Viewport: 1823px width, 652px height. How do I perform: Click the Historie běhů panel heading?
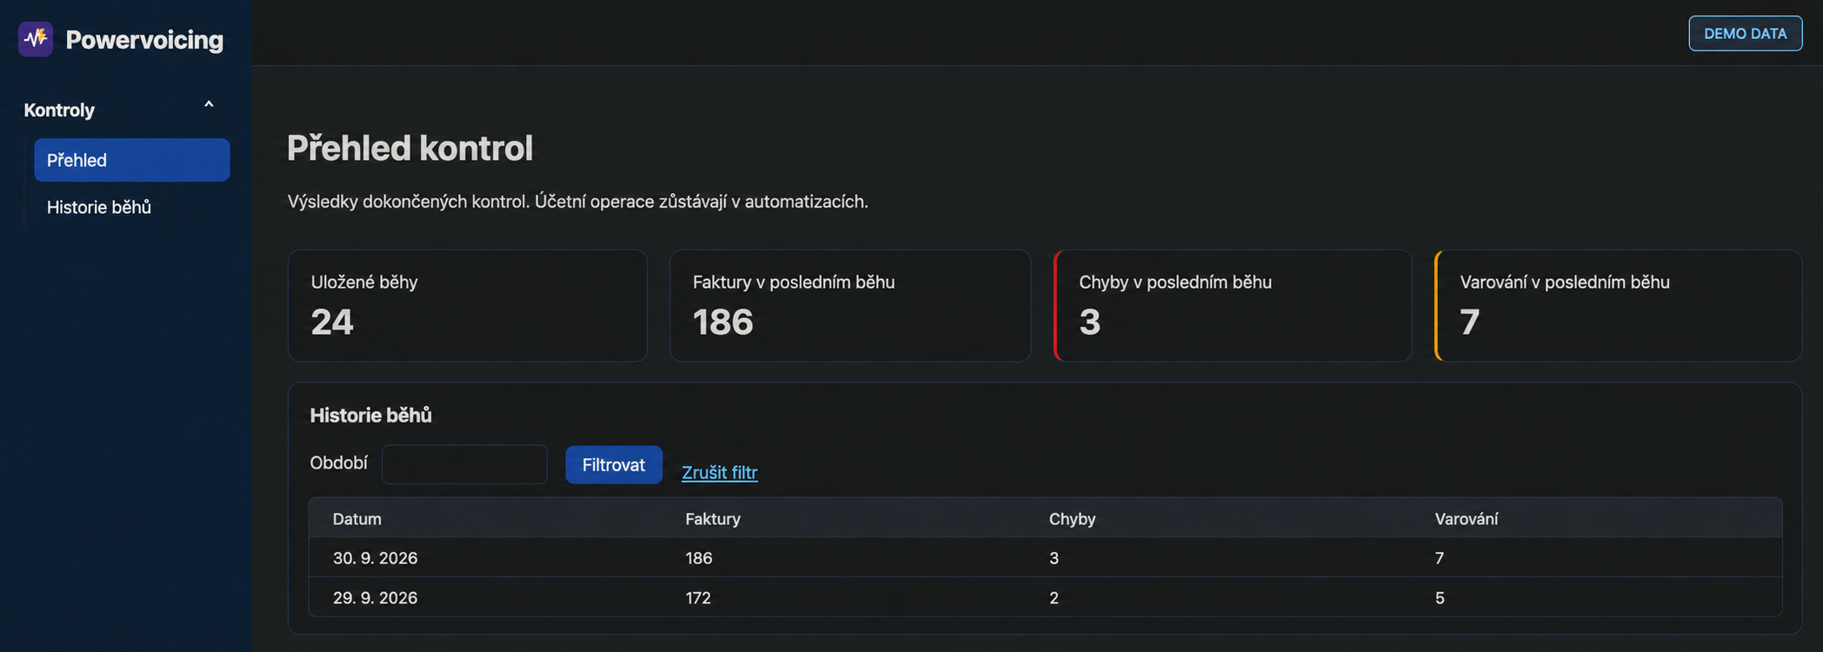pos(371,416)
